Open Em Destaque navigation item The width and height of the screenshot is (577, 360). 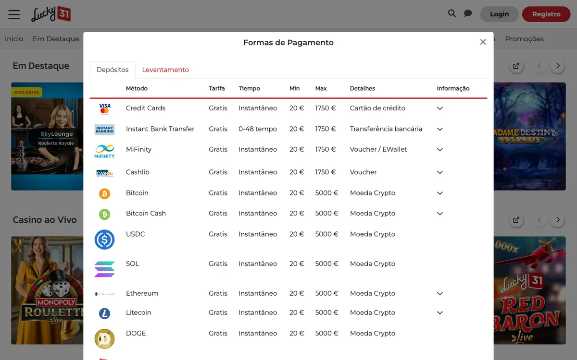[x=56, y=39]
